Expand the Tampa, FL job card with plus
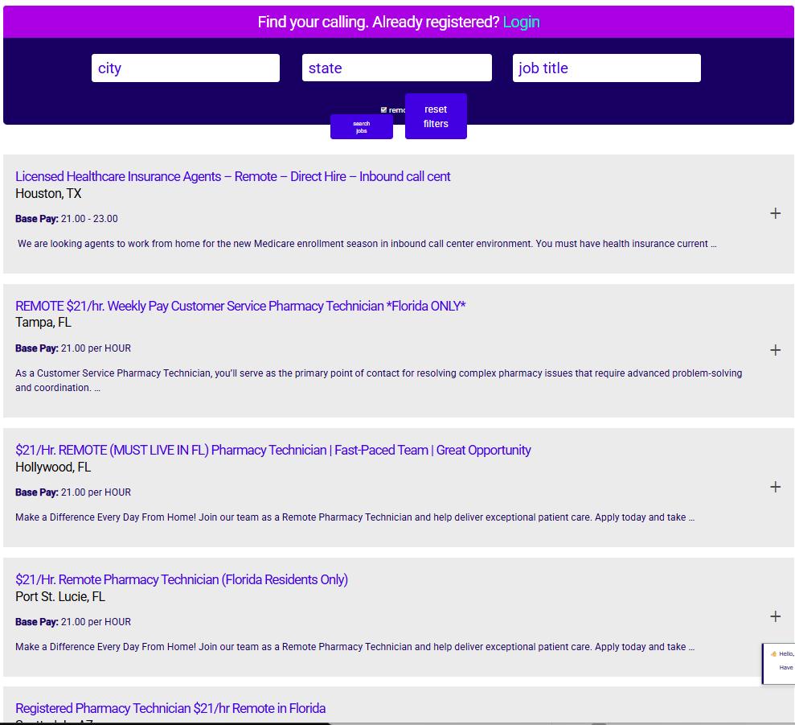 click(x=775, y=350)
